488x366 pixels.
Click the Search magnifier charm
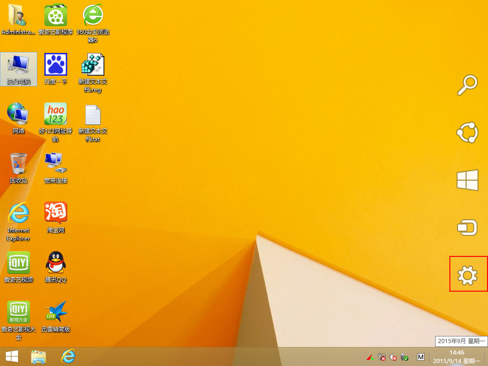tap(467, 85)
